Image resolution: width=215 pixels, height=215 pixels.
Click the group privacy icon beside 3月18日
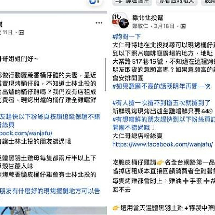(183, 26)
